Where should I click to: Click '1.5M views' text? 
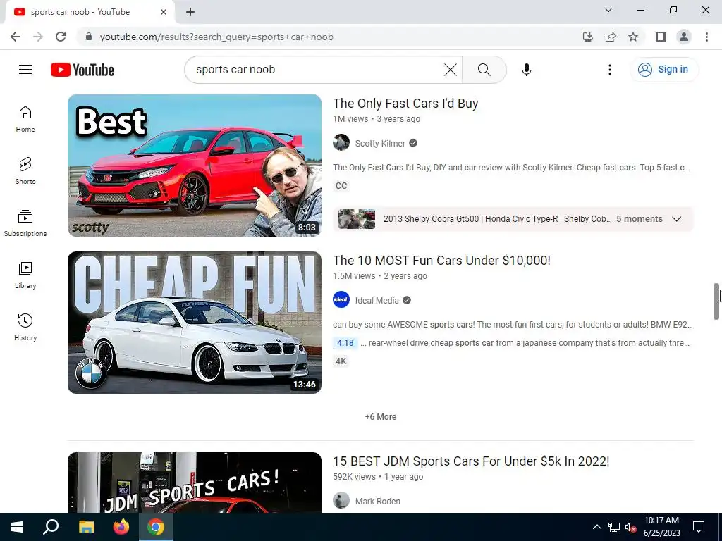[354, 276]
